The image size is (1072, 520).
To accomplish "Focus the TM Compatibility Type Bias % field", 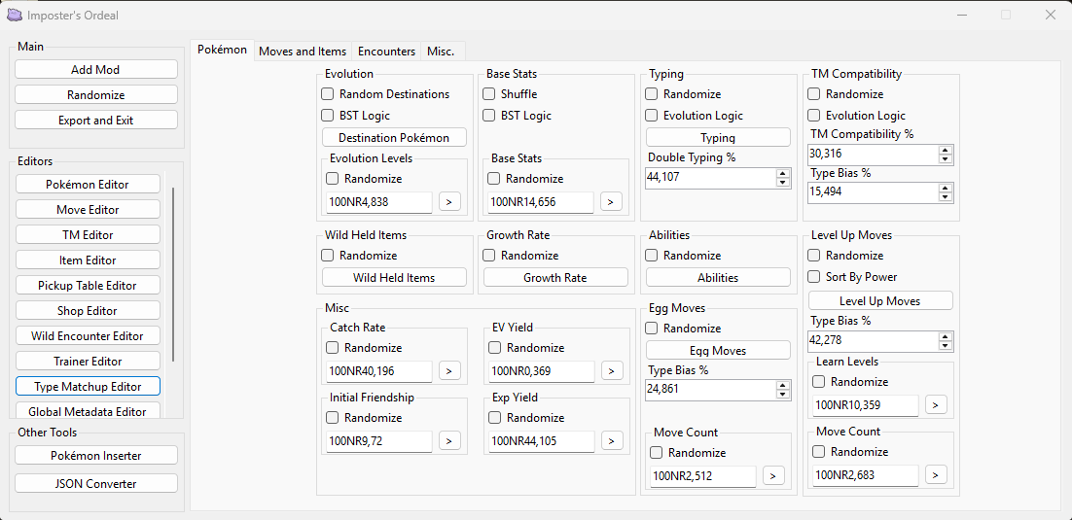I will coord(874,192).
